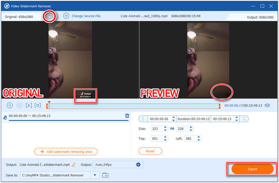Increase the start time with up arrow
This screenshot has width=279, height=183.
point(173,118)
